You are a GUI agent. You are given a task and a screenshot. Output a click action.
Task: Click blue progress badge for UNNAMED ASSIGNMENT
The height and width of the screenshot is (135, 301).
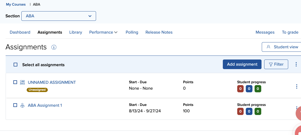pos(249,89)
